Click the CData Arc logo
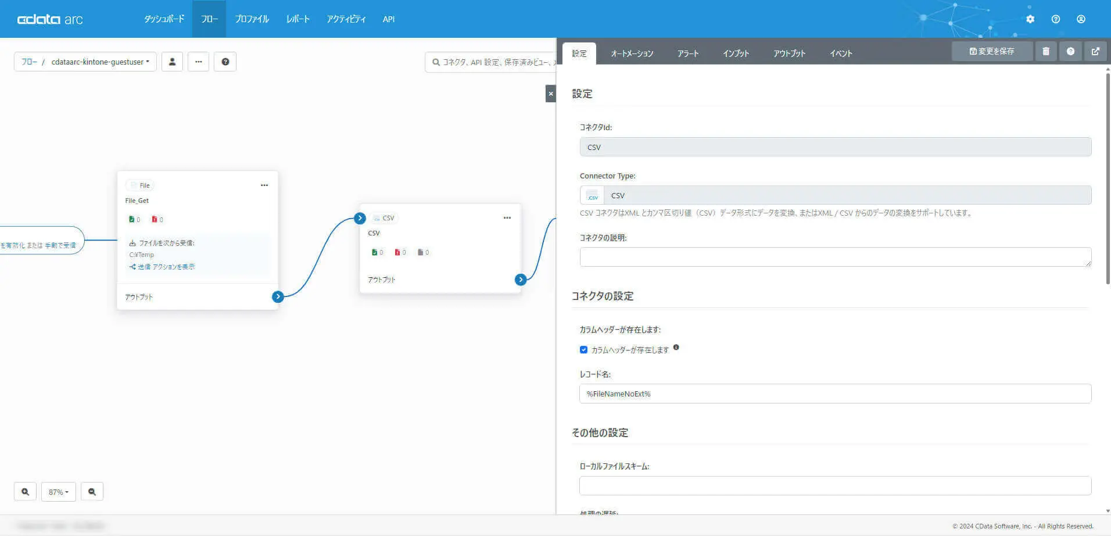This screenshot has height=536, width=1111. point(50,19)
